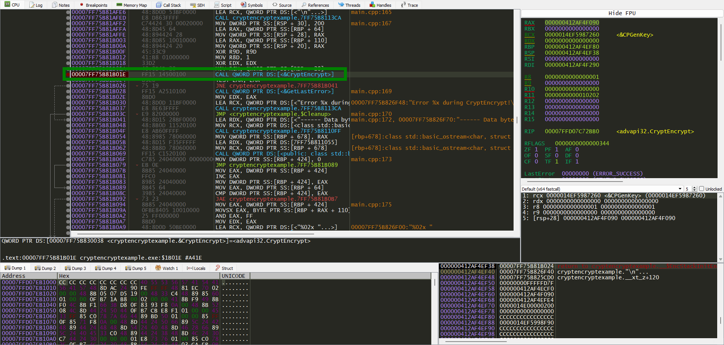Switch to the Dump 2 tab
The width and height of the screenshot is (724, 345).
click(x=45, y=268)
